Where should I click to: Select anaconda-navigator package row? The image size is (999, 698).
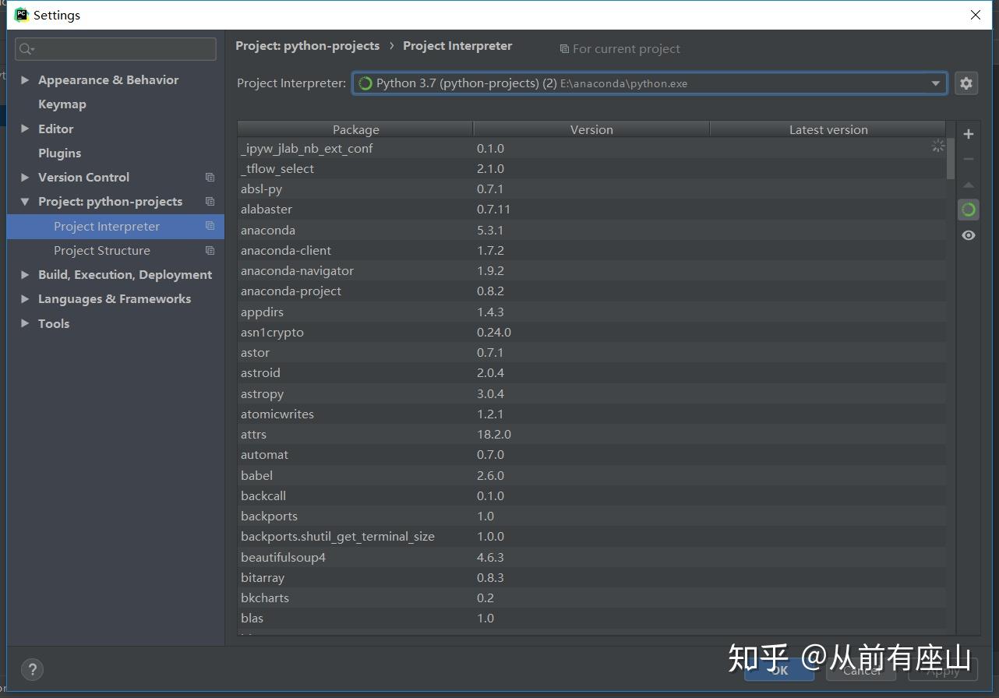tap(591, 270)
